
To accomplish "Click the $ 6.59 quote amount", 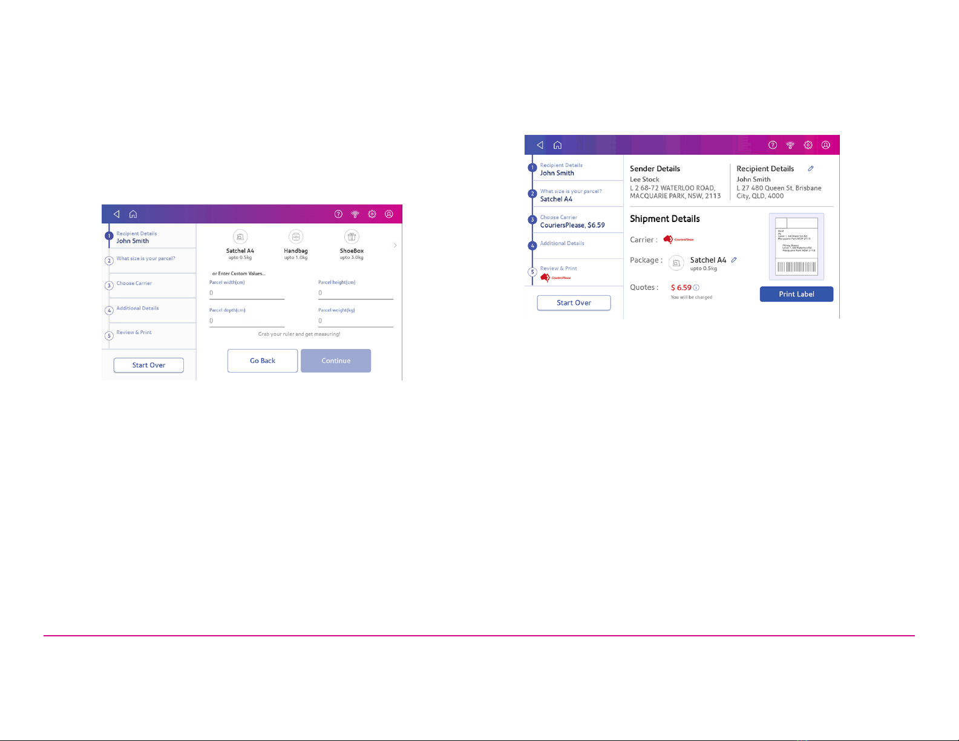I will click(x=681, y=288).
